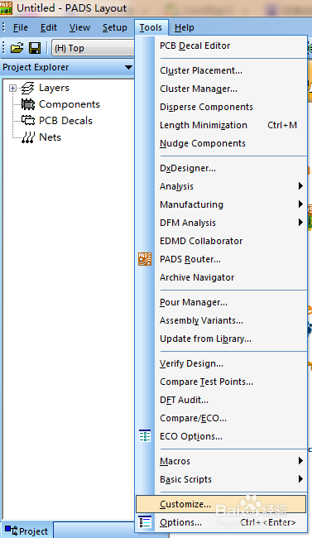Image resolution: width=312 pixels, height=538 pixels.
Task: Open the Project Explorer dropdown arrow
Action: (x=128, y=67)
